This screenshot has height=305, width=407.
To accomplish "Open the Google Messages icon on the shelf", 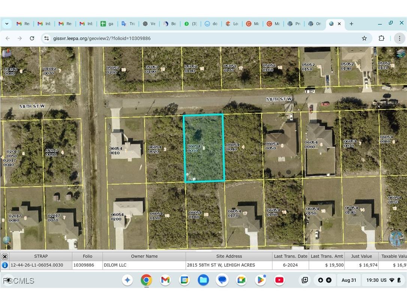I will click(x=222, y=280).
